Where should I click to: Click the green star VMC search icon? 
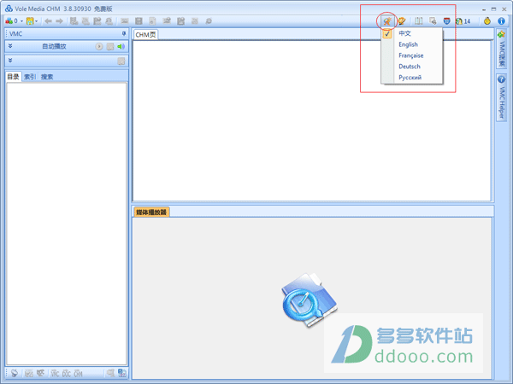[x=501, y=34]
